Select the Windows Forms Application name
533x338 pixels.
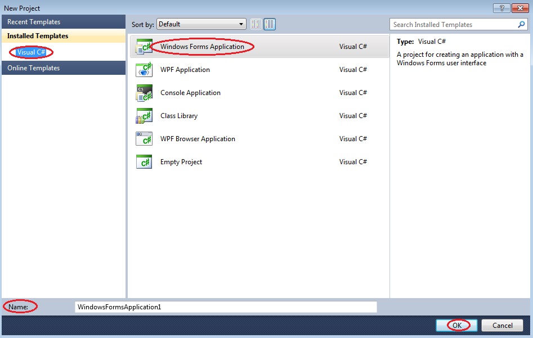coord(202,47)
